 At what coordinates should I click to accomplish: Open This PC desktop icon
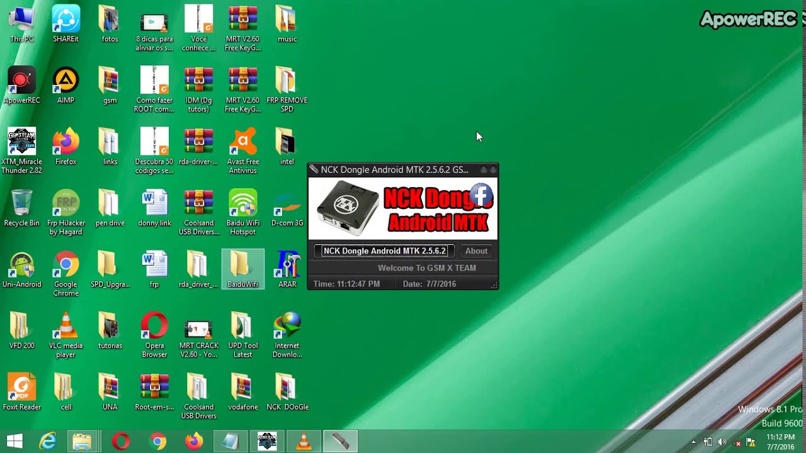[x=21, y=24]
